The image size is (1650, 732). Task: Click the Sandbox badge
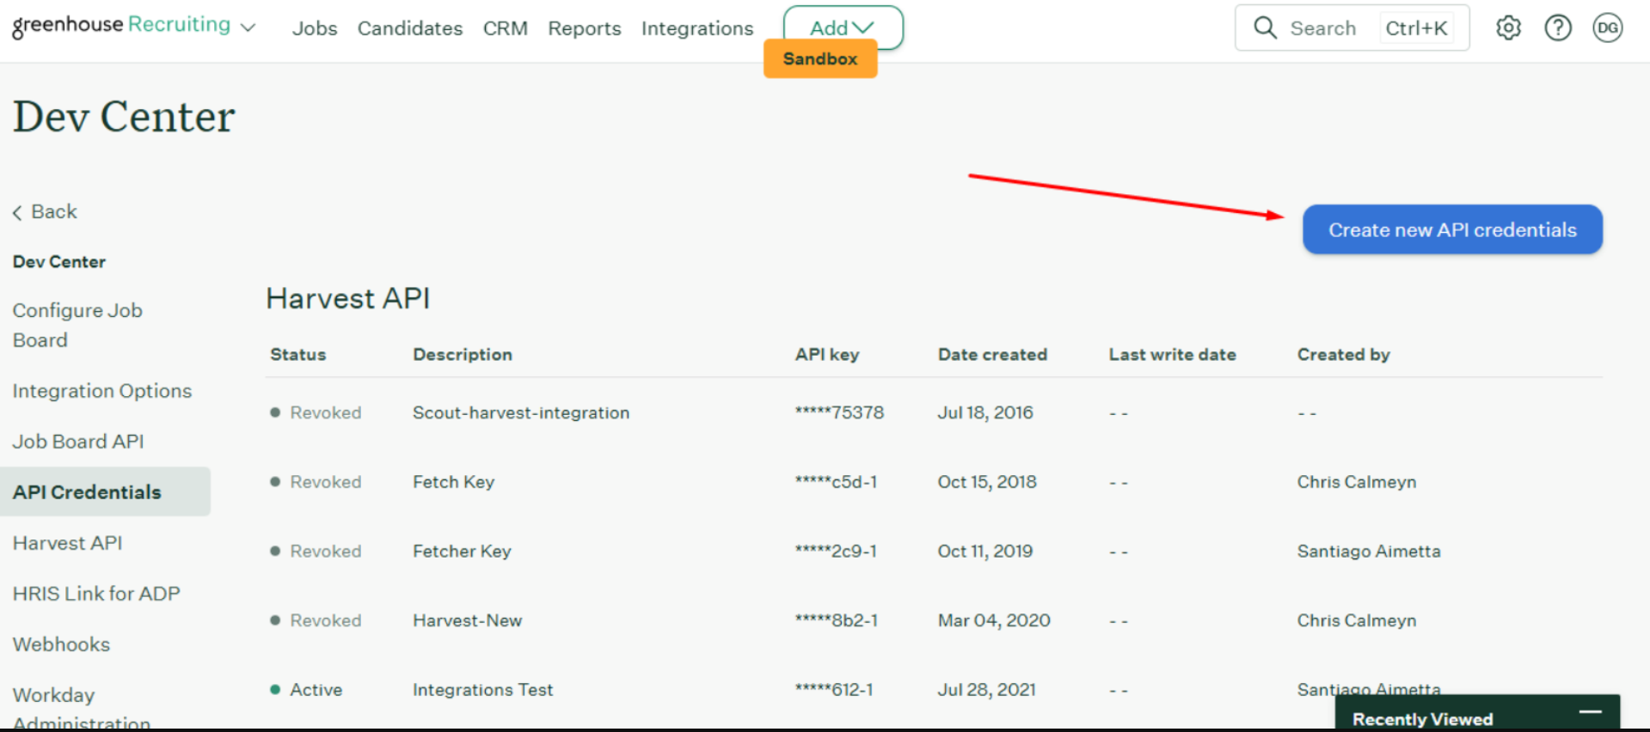820,58
